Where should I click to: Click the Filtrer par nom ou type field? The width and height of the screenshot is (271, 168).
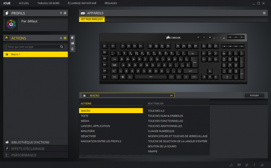point(33,47)
